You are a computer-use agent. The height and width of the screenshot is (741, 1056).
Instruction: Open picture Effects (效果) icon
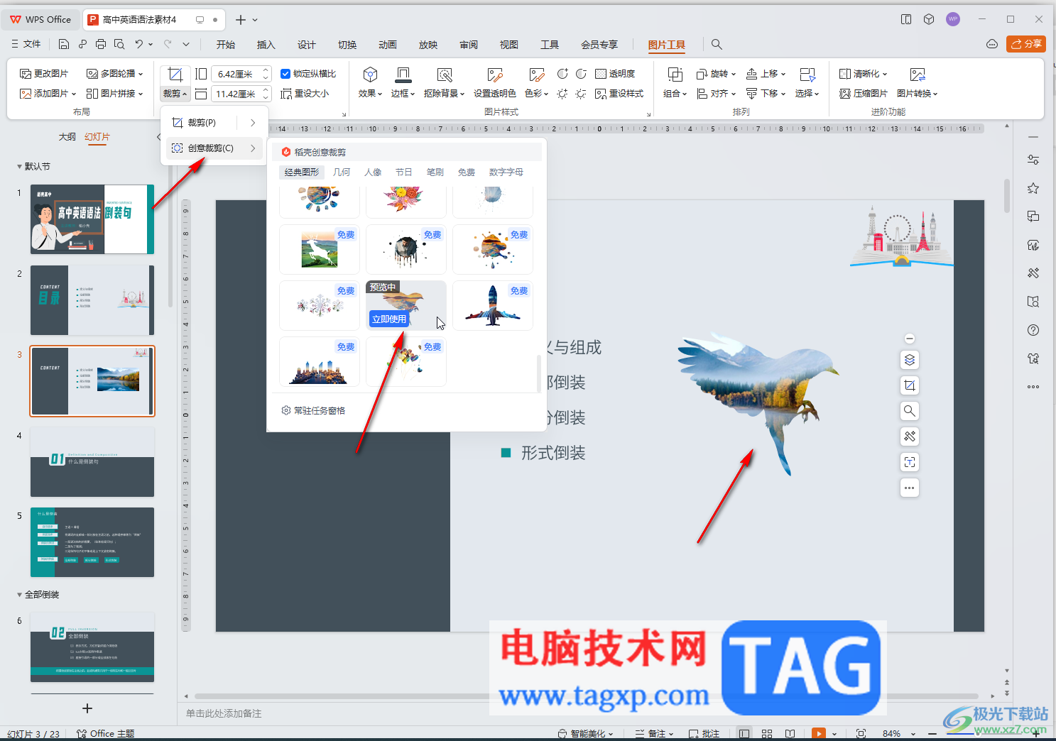(370, 75)
